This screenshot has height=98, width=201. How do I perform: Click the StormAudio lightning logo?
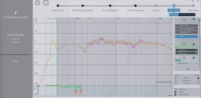15,13
